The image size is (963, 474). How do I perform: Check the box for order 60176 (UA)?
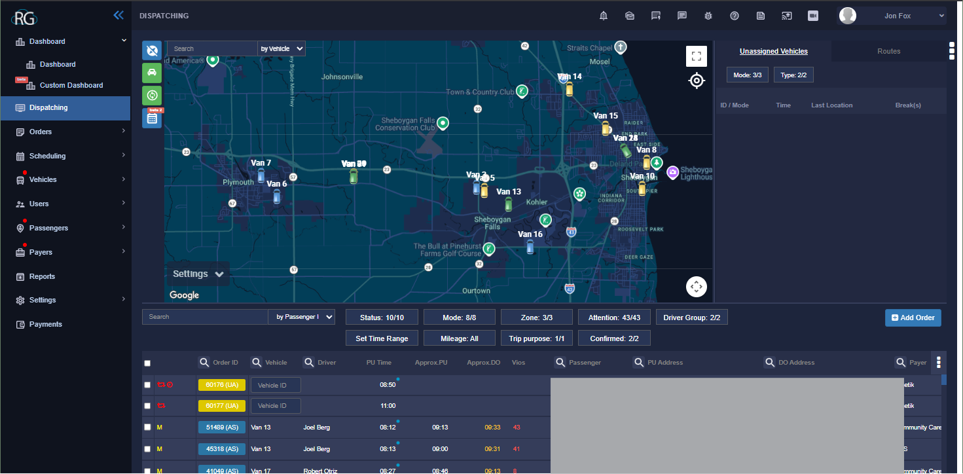click(x=147, y=385)
